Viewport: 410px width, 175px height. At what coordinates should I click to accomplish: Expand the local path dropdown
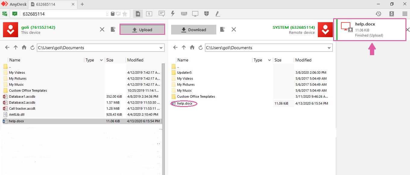coord(161,48)
